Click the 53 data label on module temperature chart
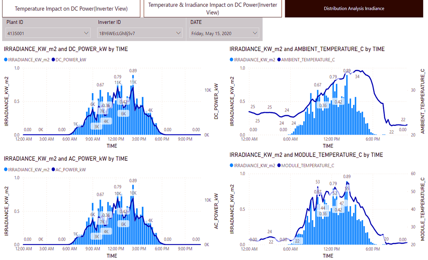The height and width of the screenshot is (260, 428). click(318, 182)
